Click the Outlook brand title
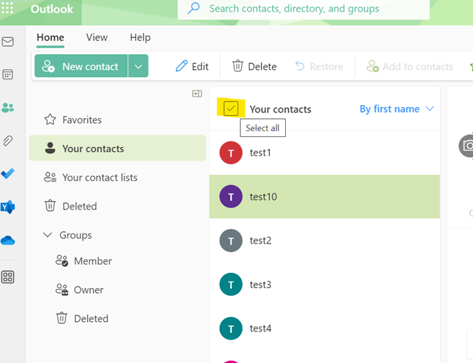Screen dimensions: 473x363 [x=52, y=9]
